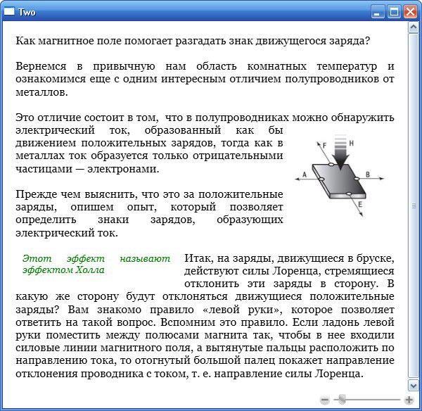The height and width of the screenshot is (411, 422).
Task: Click the word 'Вернемся' in second paragraph
Action: (x=41, y=66)
